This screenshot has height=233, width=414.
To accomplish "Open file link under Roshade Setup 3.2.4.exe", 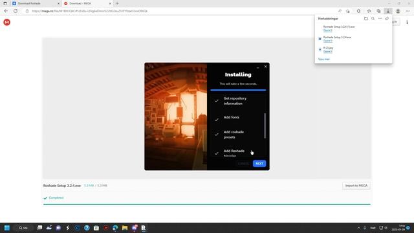I will [328, 41].
